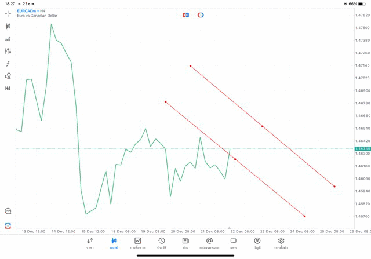Toggle the blue trade panel button
371x259 pixels.
tap(185, 15)
